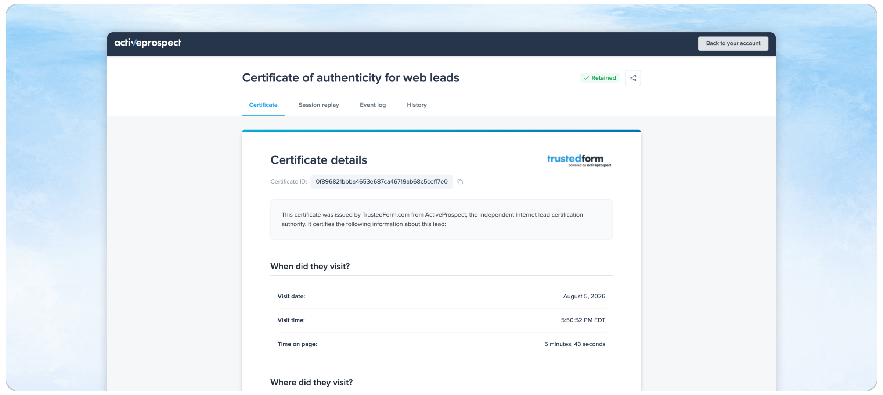This screenshot has width=883, height=395.
Task: Select the August 5, 2026 date value
Action: click(x=584, y=296)
